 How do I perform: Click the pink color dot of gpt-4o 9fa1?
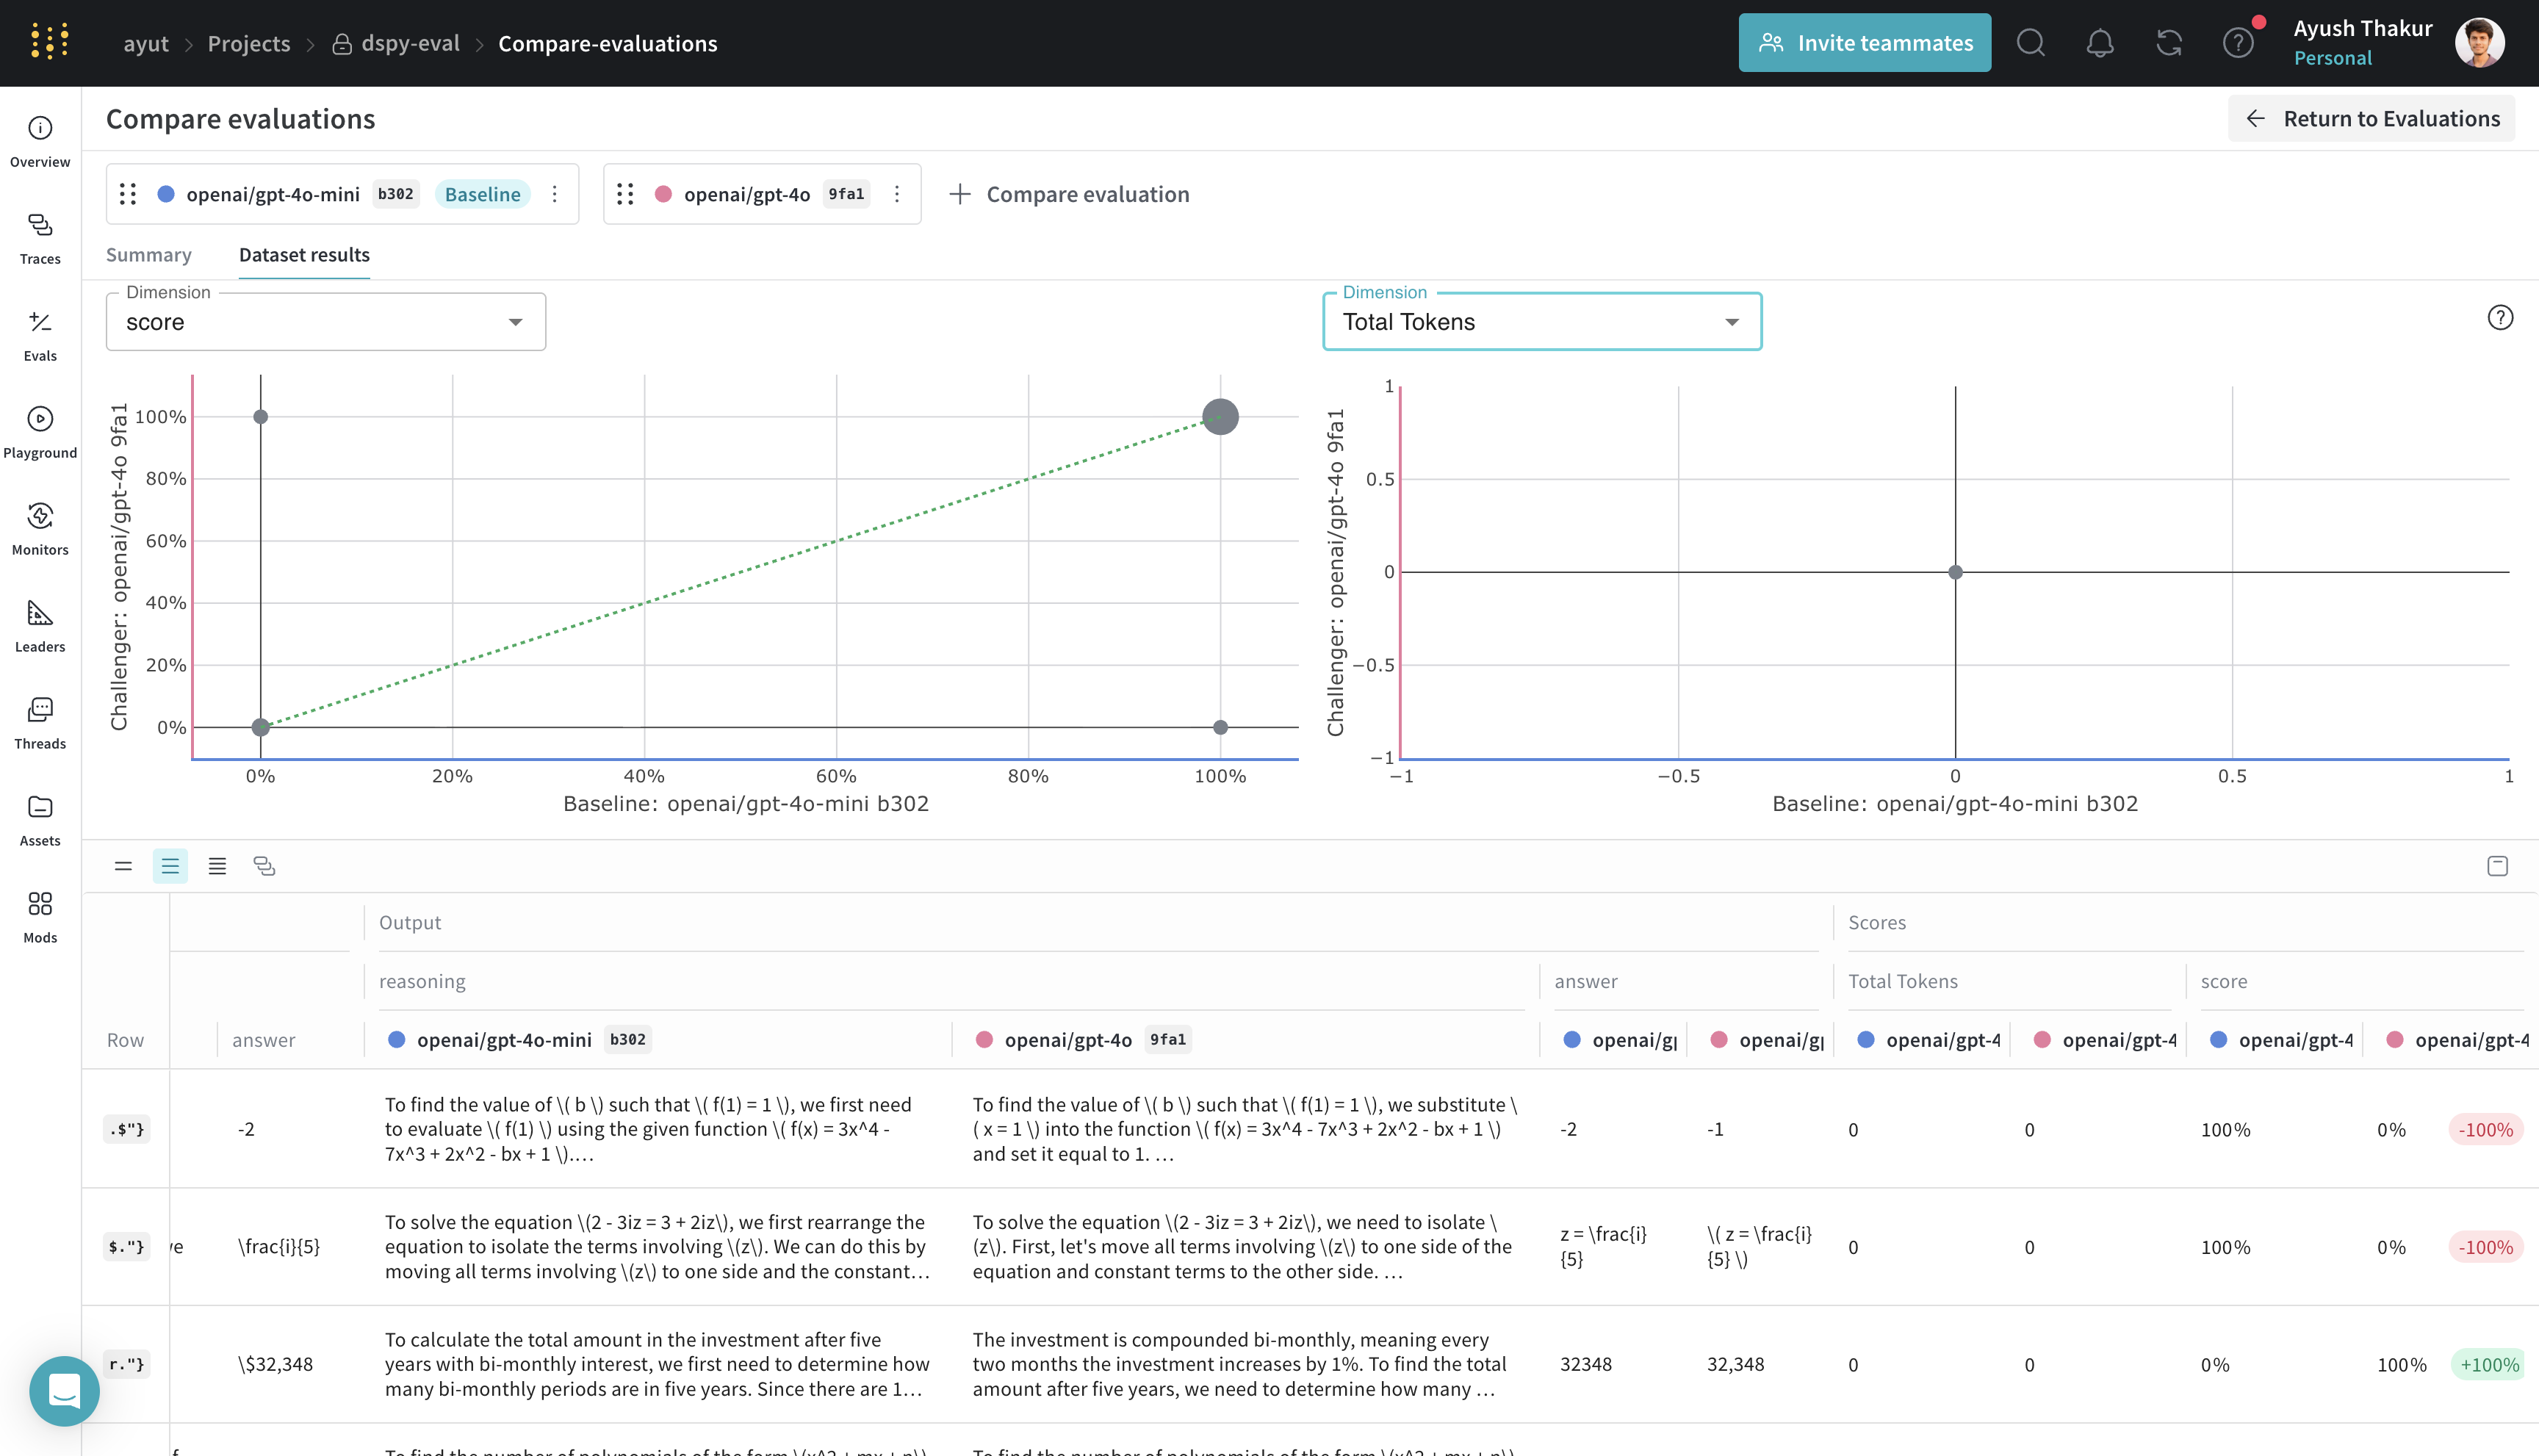663,194
